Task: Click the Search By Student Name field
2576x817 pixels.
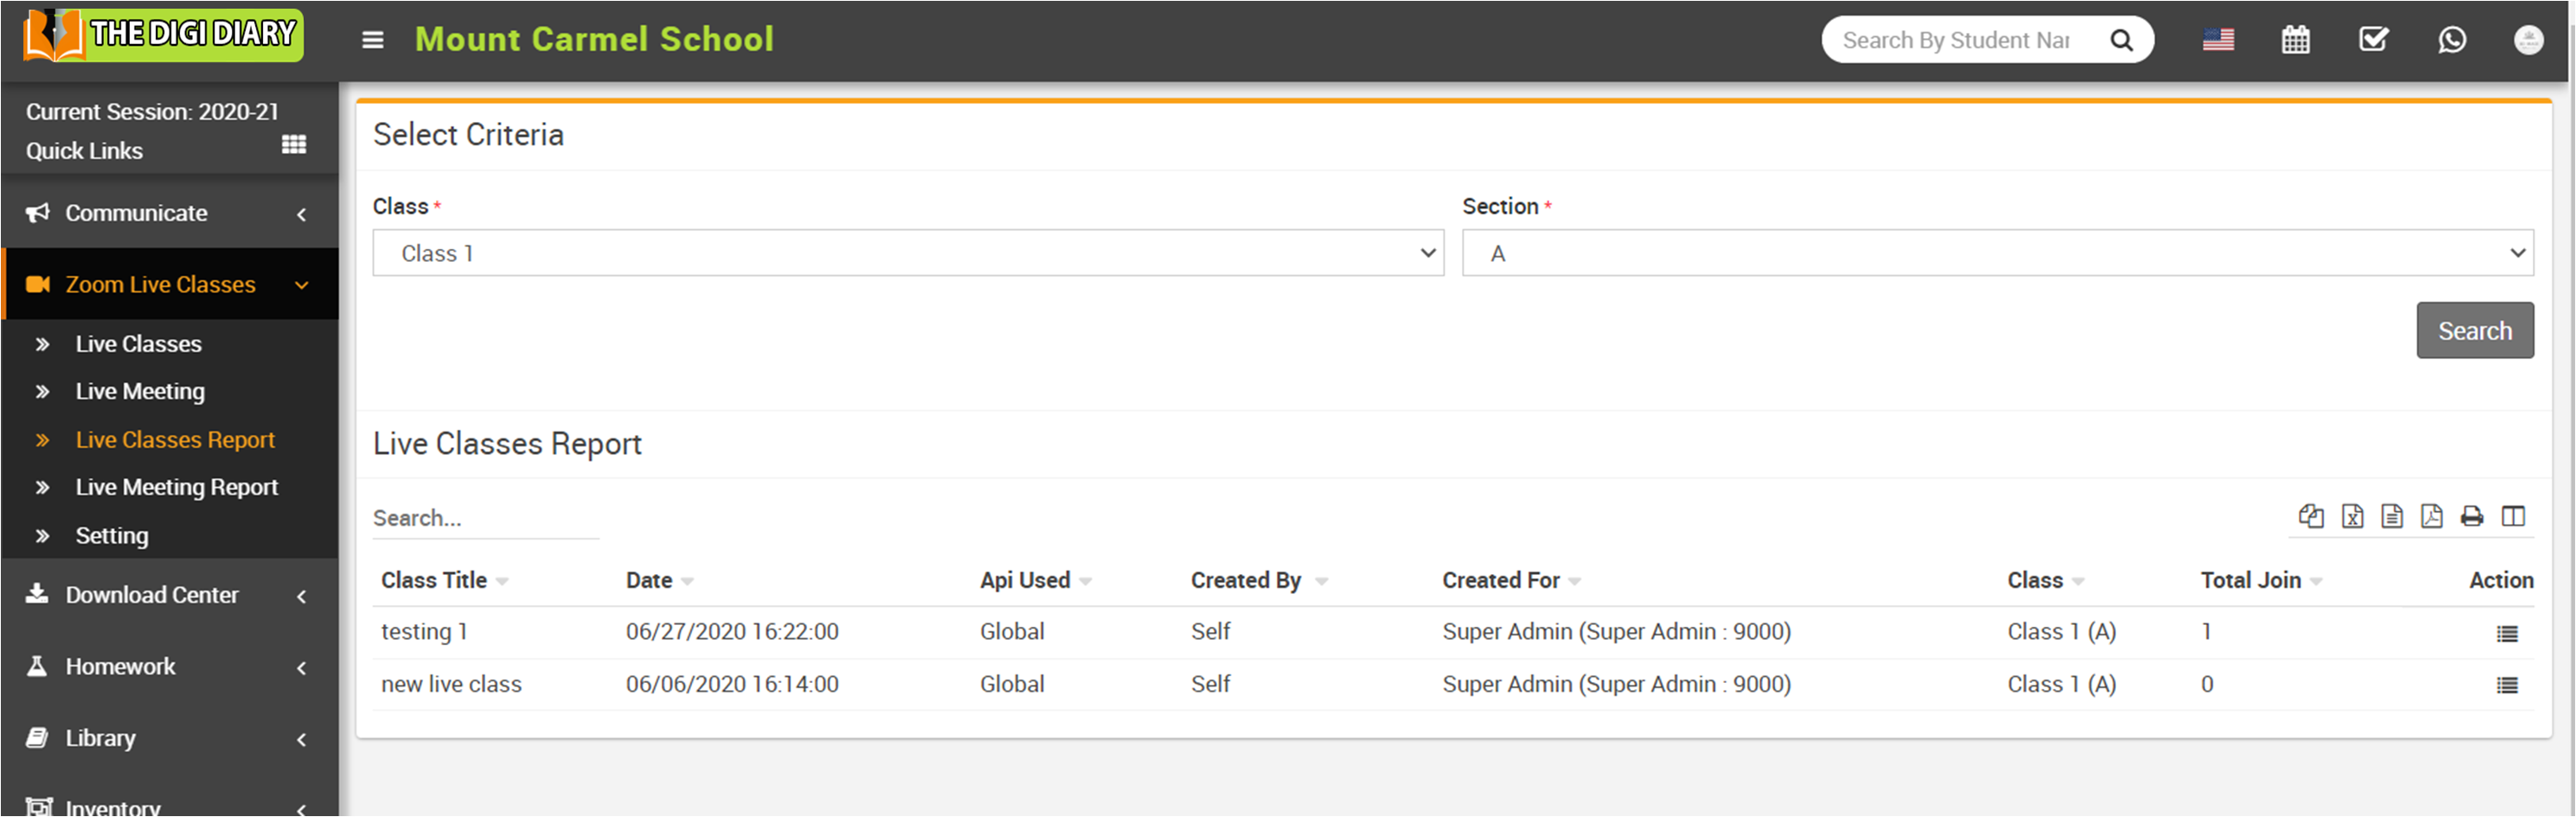Action: click(x=1960, y=40)
